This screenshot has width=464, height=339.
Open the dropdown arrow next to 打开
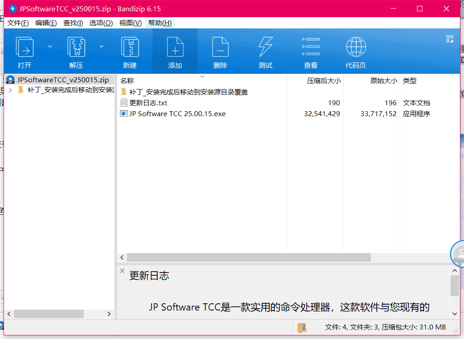50,47
